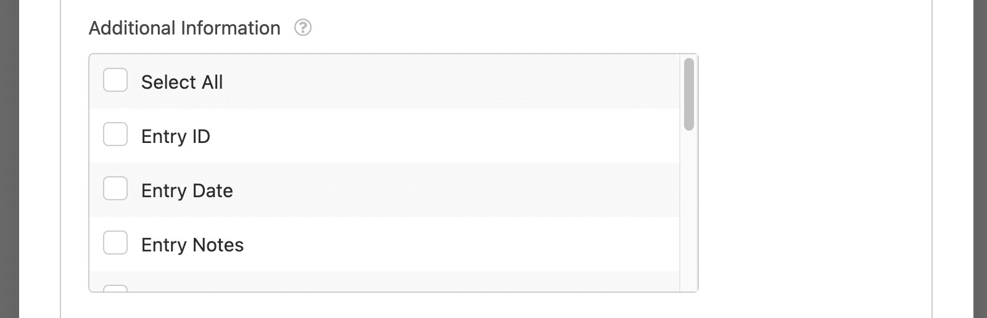
Task: Click the blank area of the Select All row
Action: 450,81
